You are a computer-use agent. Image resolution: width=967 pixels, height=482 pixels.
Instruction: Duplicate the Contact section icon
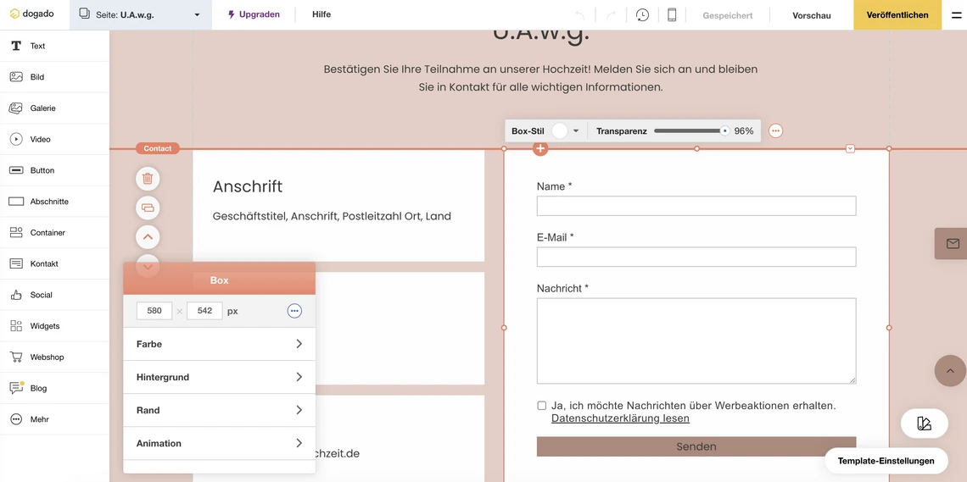tap(148, 208)
